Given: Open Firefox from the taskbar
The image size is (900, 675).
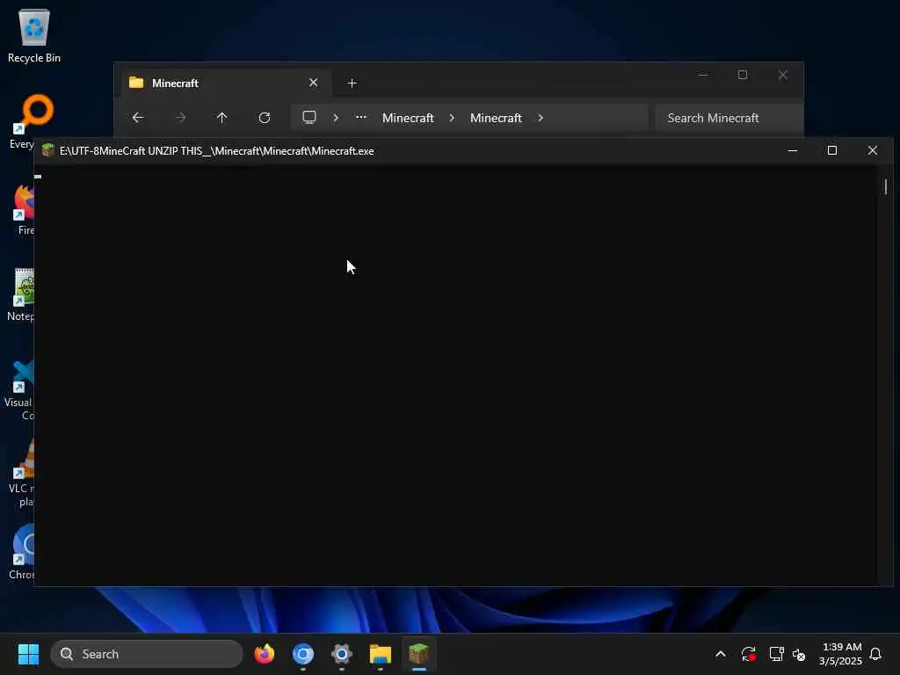Looking at the screenshot, I should (264, 654).
